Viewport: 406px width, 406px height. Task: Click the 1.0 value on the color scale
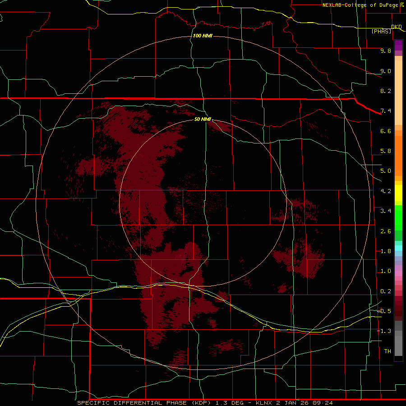click(386, 271)
